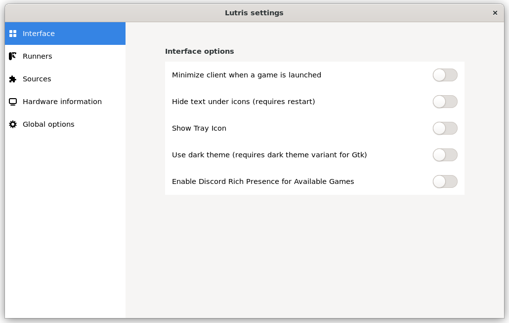Viewport: 509px width, 323px height.
Task: Toggle hiding text under icons
Action: [445, 102]
